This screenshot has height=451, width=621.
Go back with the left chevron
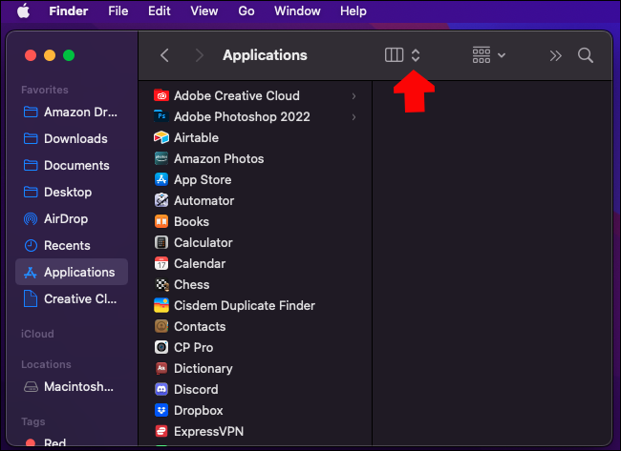pyautogui.click(x=164, y=55)
